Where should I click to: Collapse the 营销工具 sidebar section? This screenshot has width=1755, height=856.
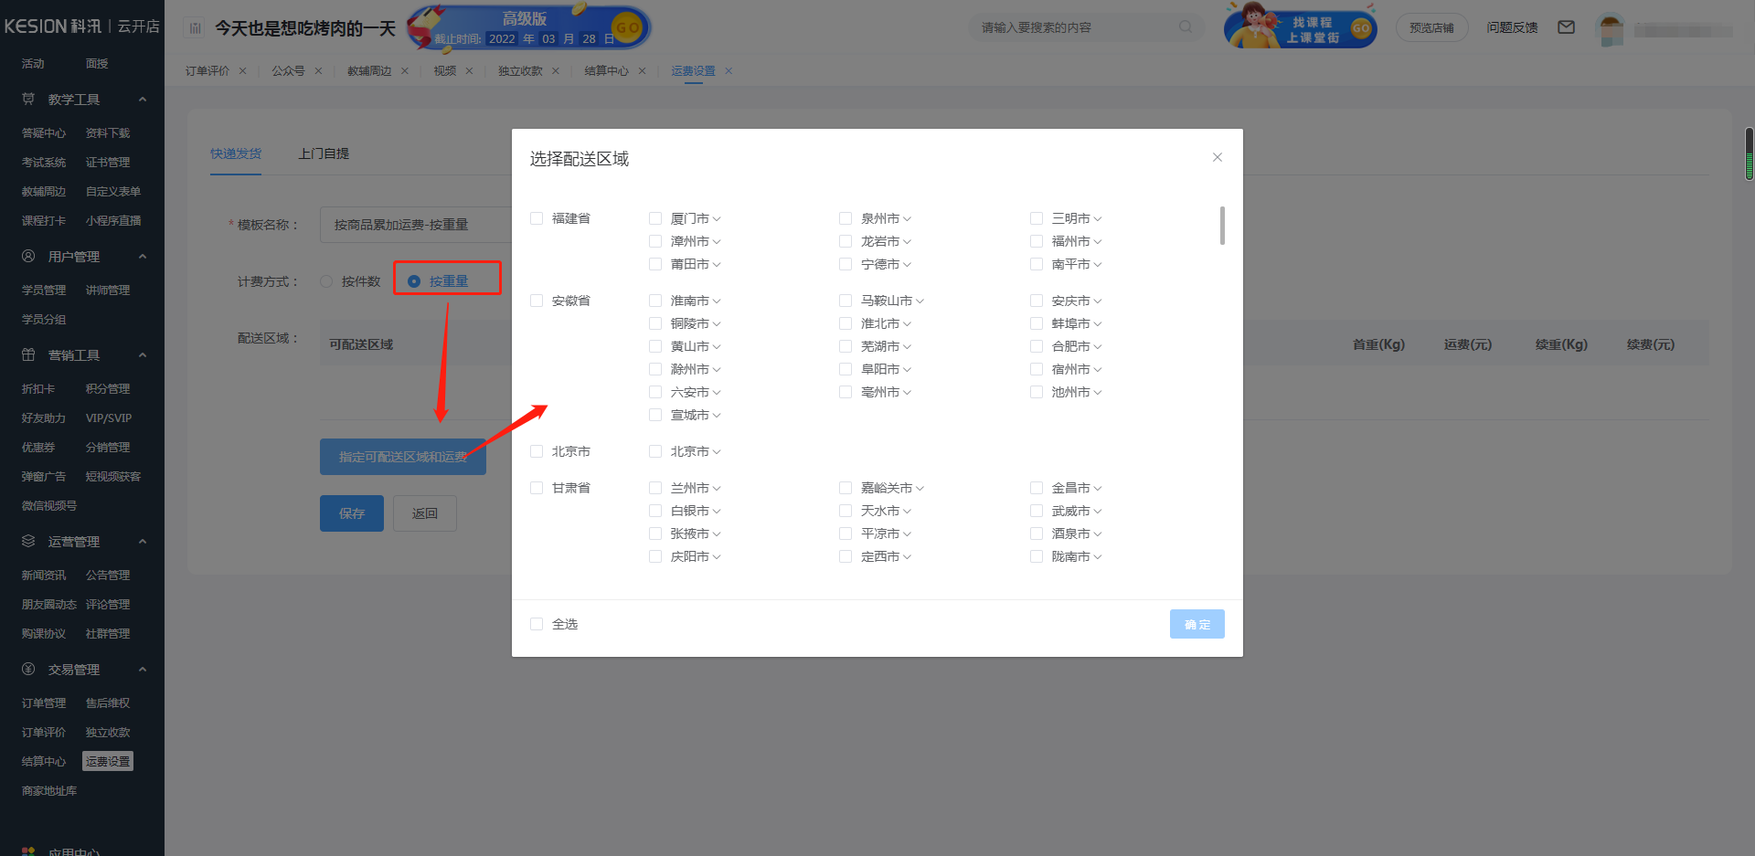[143, 354]
